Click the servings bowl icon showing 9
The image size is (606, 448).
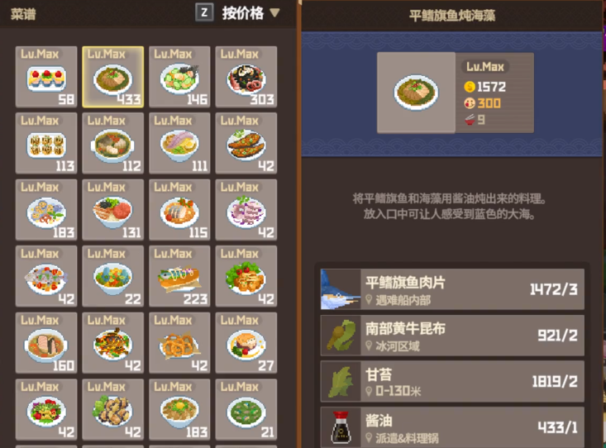pos(470,120)
